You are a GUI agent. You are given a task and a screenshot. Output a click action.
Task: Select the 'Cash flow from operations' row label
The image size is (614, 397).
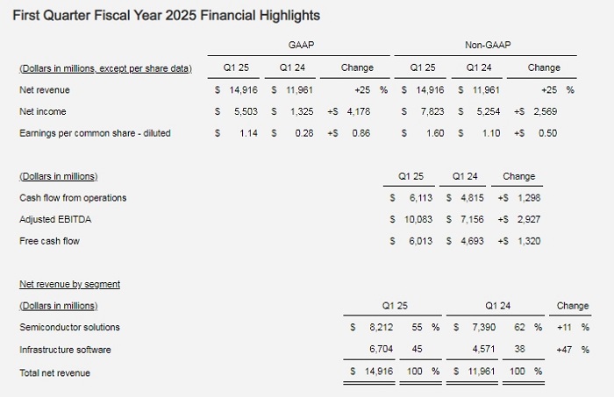pyautogui.click(x=73, y=198)
